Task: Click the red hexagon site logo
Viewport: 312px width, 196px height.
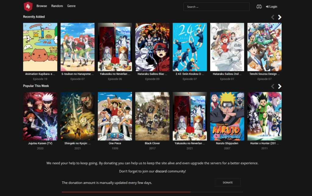Action: point(28,6)
